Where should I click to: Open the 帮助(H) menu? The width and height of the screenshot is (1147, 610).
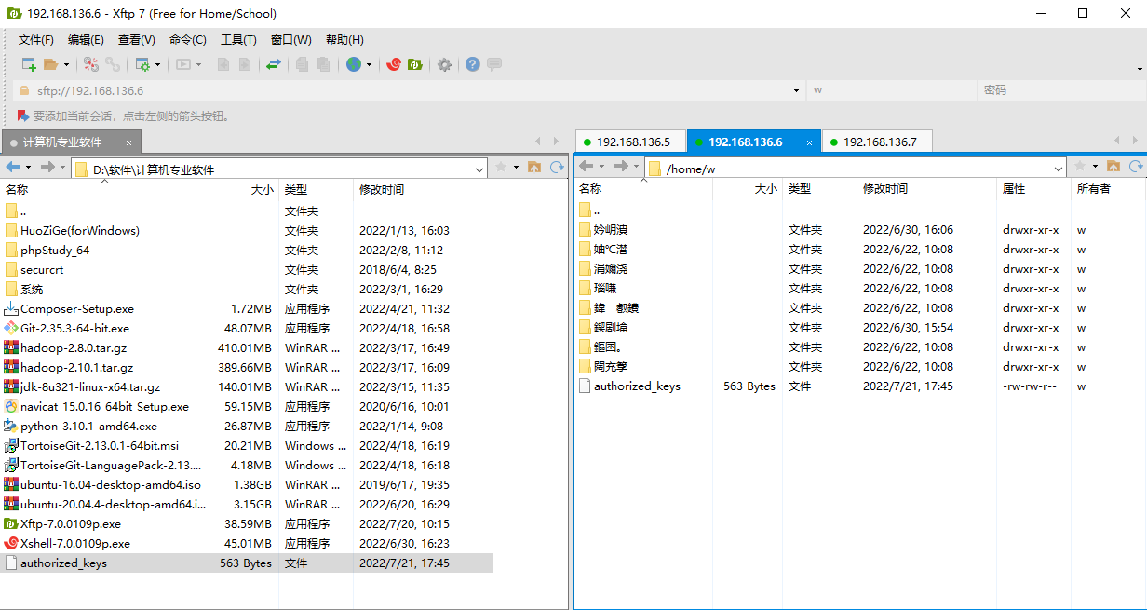(x=344, y=40)
